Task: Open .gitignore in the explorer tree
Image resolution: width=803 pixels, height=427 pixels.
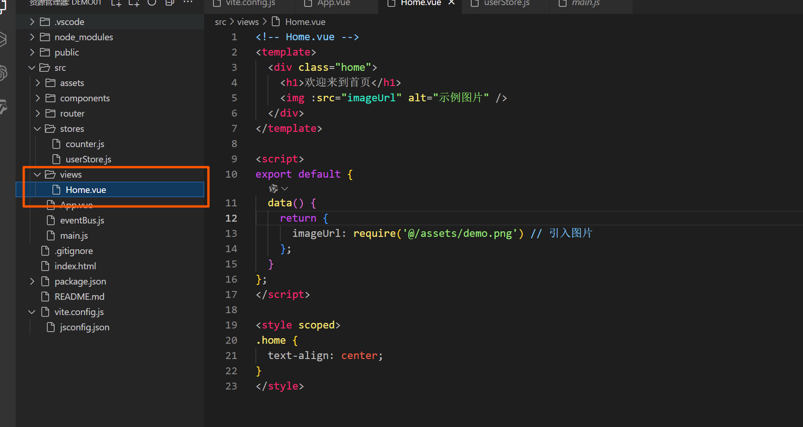Action: pyautogui.click(x=74, y=251)
